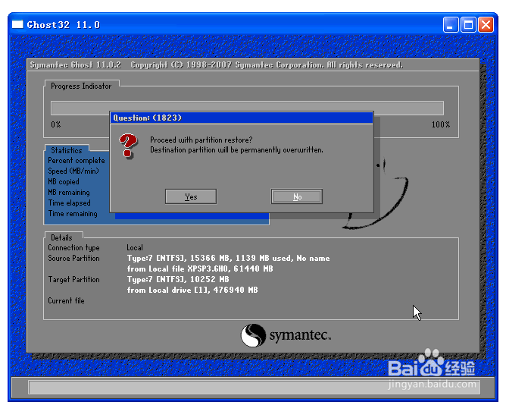
Task: Click Yes to proceed with partition restore
Action: coord(191,196)
